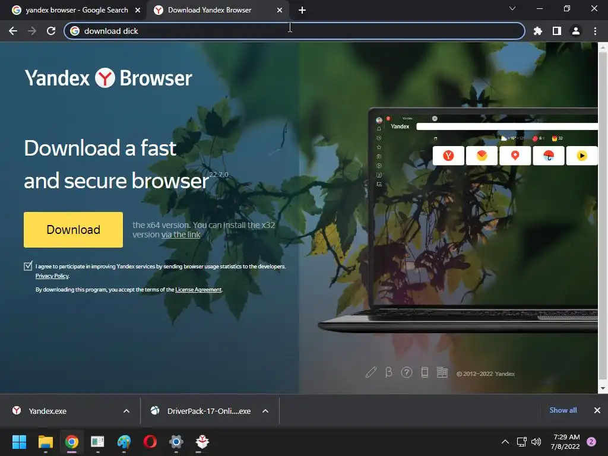Click the yellow Download button
The width and height of the screenshot is (608, 456).
[x=73, y=230]
